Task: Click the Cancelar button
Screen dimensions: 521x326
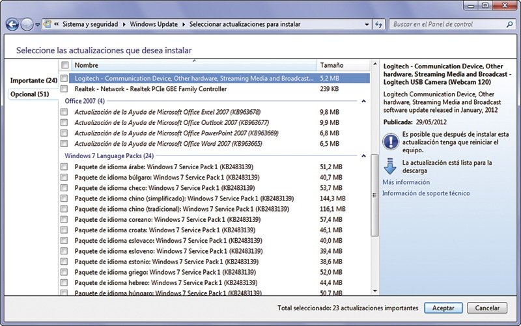Action: (x=487, y=308)
